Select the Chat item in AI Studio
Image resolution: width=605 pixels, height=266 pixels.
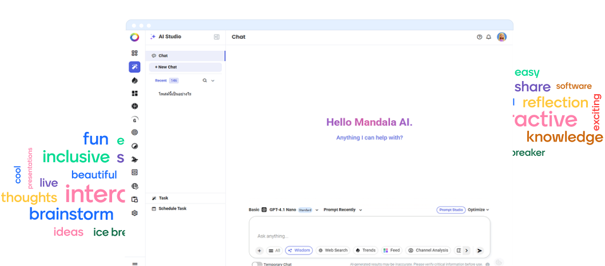pyautogui.click(x=185, y=56)
